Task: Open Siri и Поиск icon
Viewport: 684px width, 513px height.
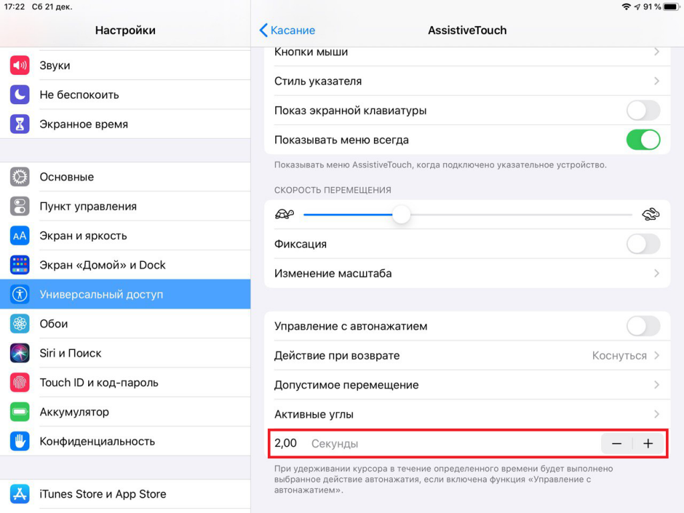Action: 20,353
